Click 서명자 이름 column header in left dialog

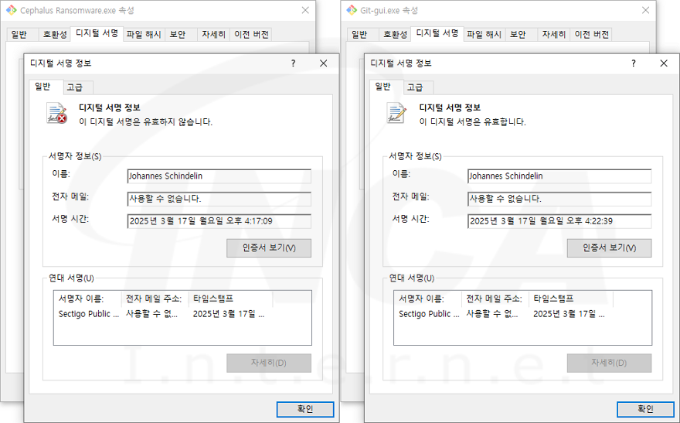pyautogui.click(x=87, y=299)
